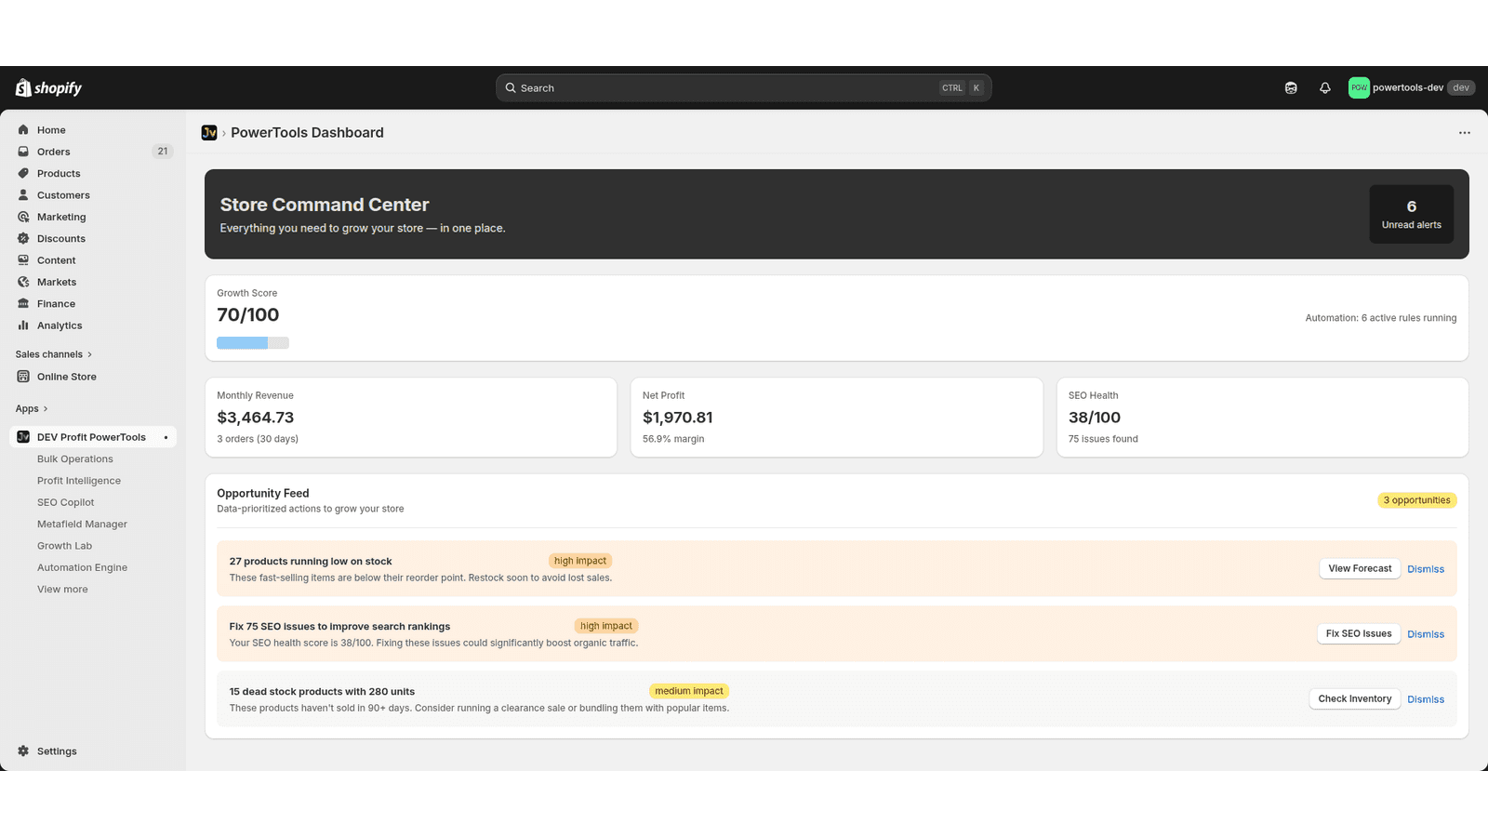1488x837 pixels.
Task: Click the 27 products running low on stock title
Action: [311, 562]
